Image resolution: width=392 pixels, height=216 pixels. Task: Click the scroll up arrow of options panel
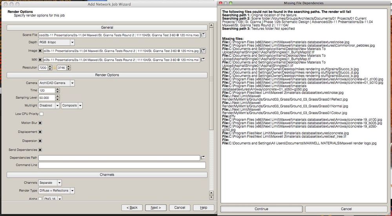(x=211, y=25)
